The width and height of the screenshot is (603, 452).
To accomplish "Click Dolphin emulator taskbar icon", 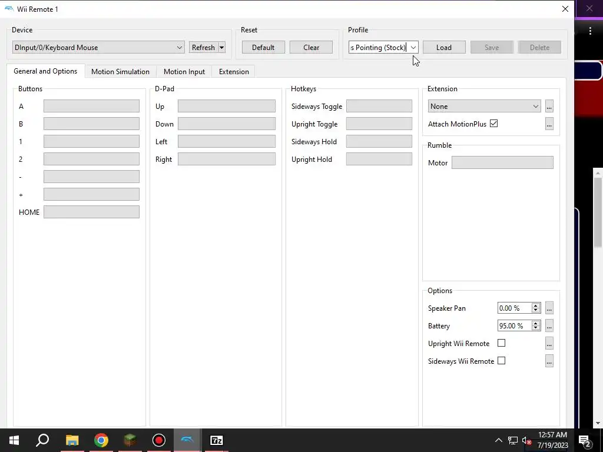I will click(x=187, y=440).
